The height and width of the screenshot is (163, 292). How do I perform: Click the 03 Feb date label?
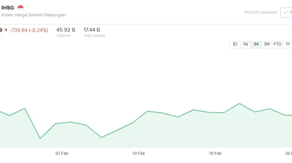(62, 153)
